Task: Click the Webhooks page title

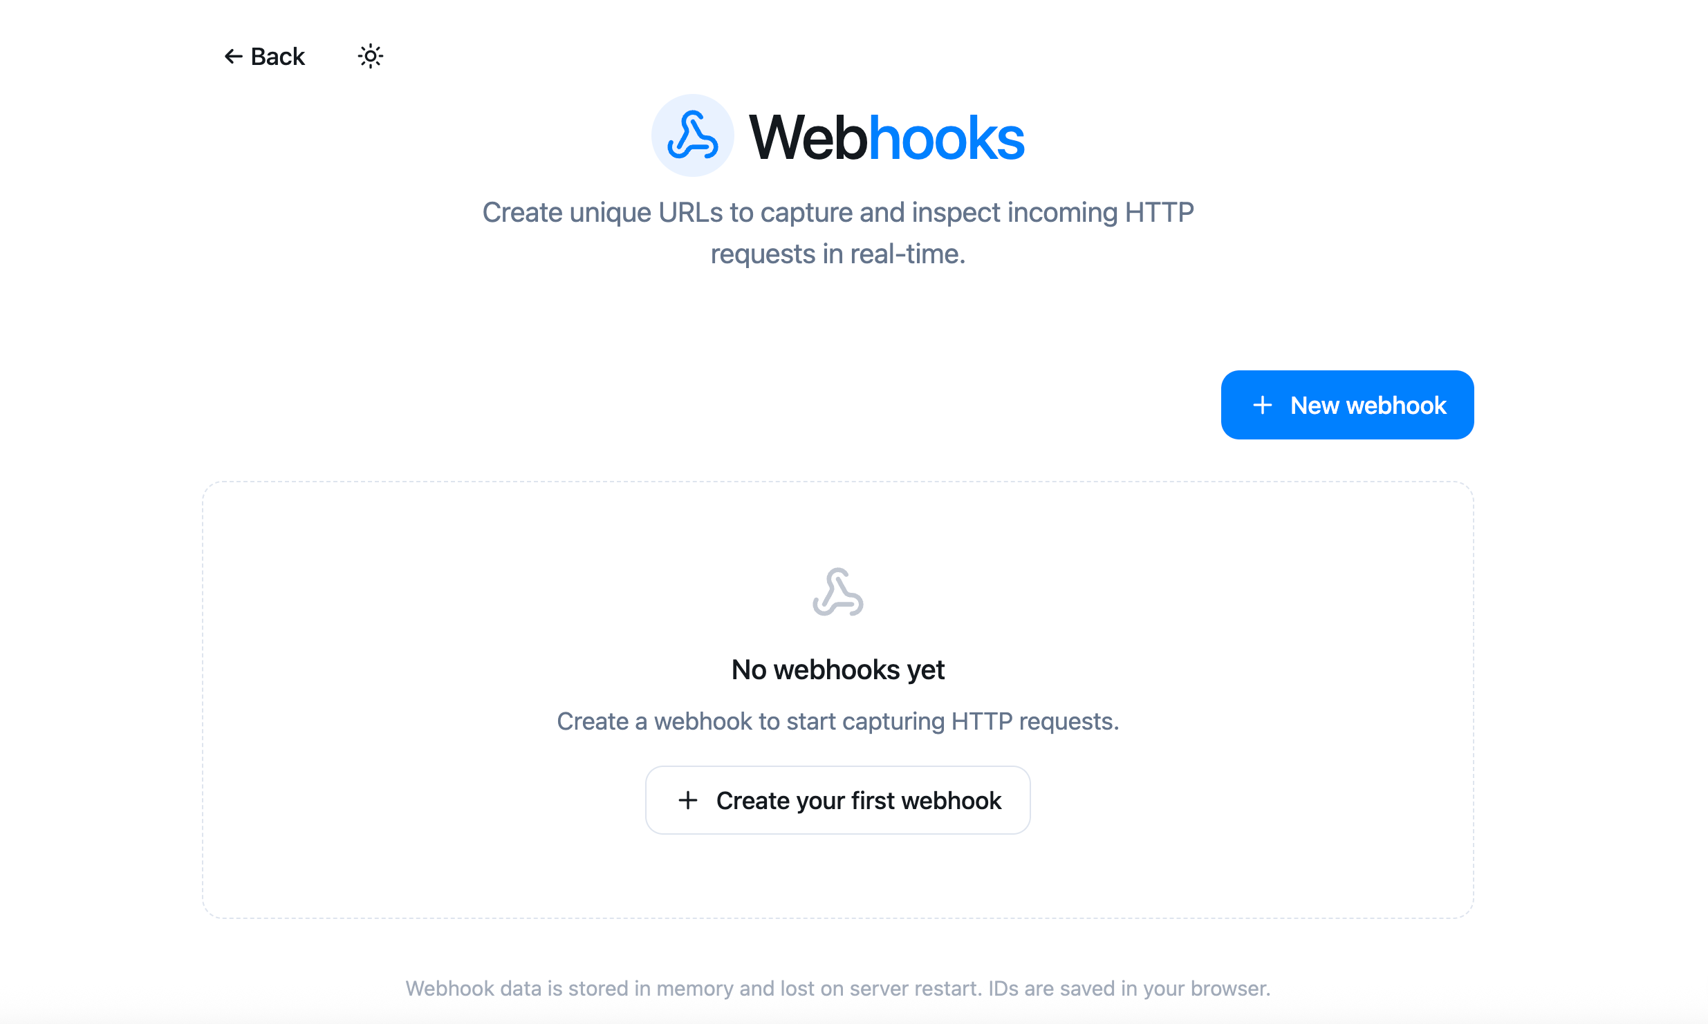Action: [887, 138]
